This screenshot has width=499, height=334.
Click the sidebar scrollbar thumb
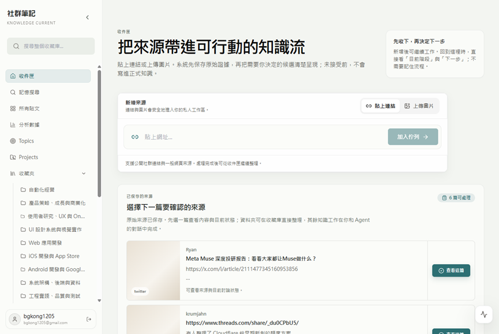(99, 134)
